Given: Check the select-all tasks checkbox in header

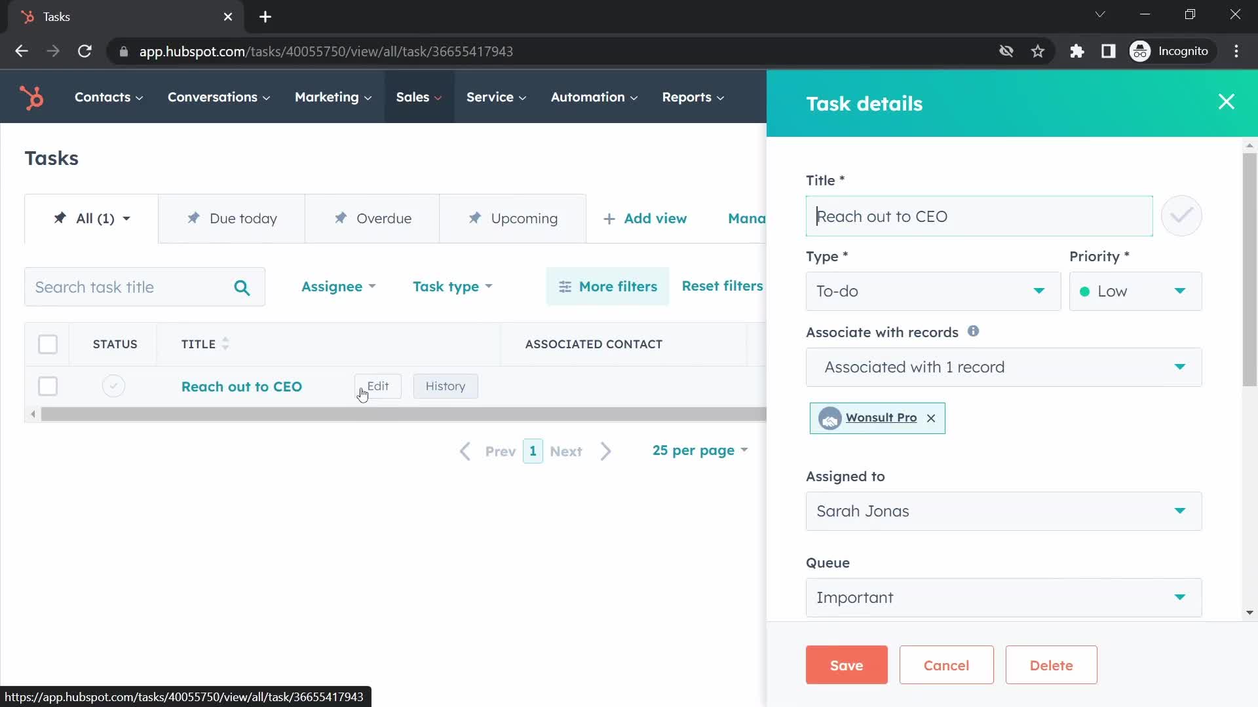Looking at the screenshot, I should pyautogui.click(x=48, y=344).
